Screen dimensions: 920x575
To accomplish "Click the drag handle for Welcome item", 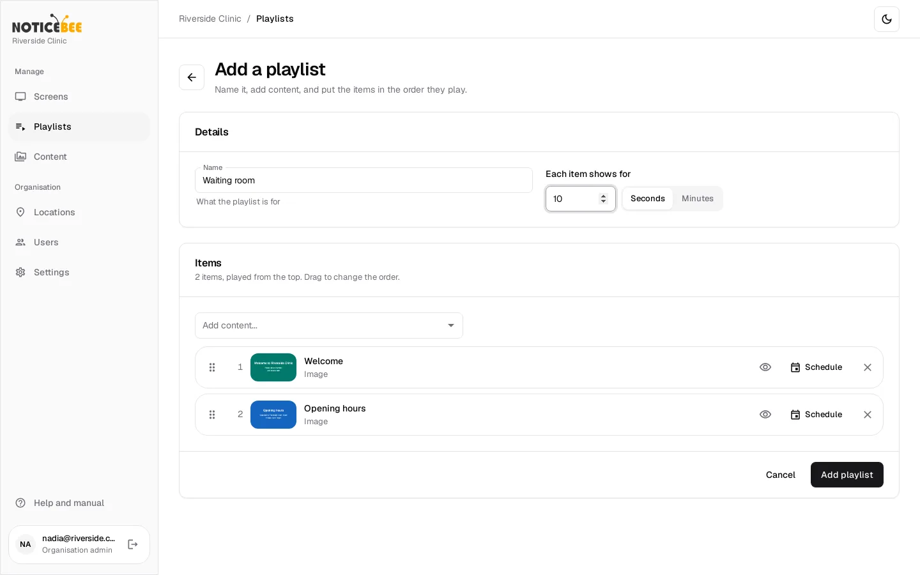I will click(212, 367).
